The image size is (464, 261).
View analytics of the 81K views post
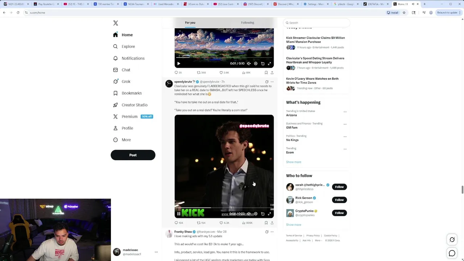click(x=246, y=72)
